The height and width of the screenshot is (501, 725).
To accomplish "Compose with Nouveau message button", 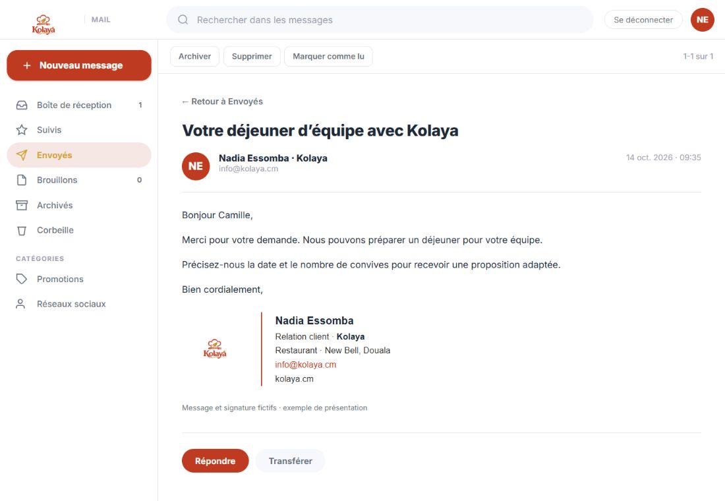I will 79,65.
